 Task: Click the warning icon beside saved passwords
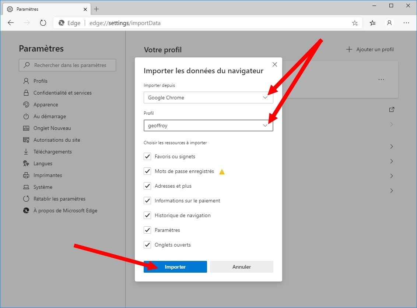coord(222,172)
